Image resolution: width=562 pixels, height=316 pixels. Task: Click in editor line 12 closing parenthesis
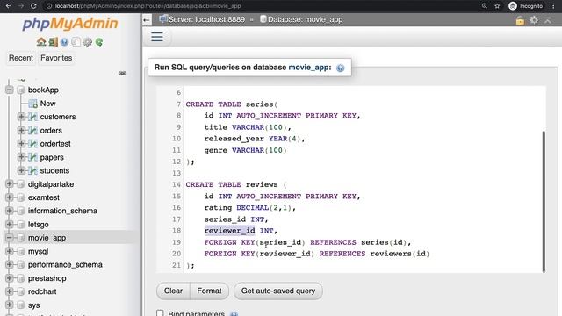188,162
